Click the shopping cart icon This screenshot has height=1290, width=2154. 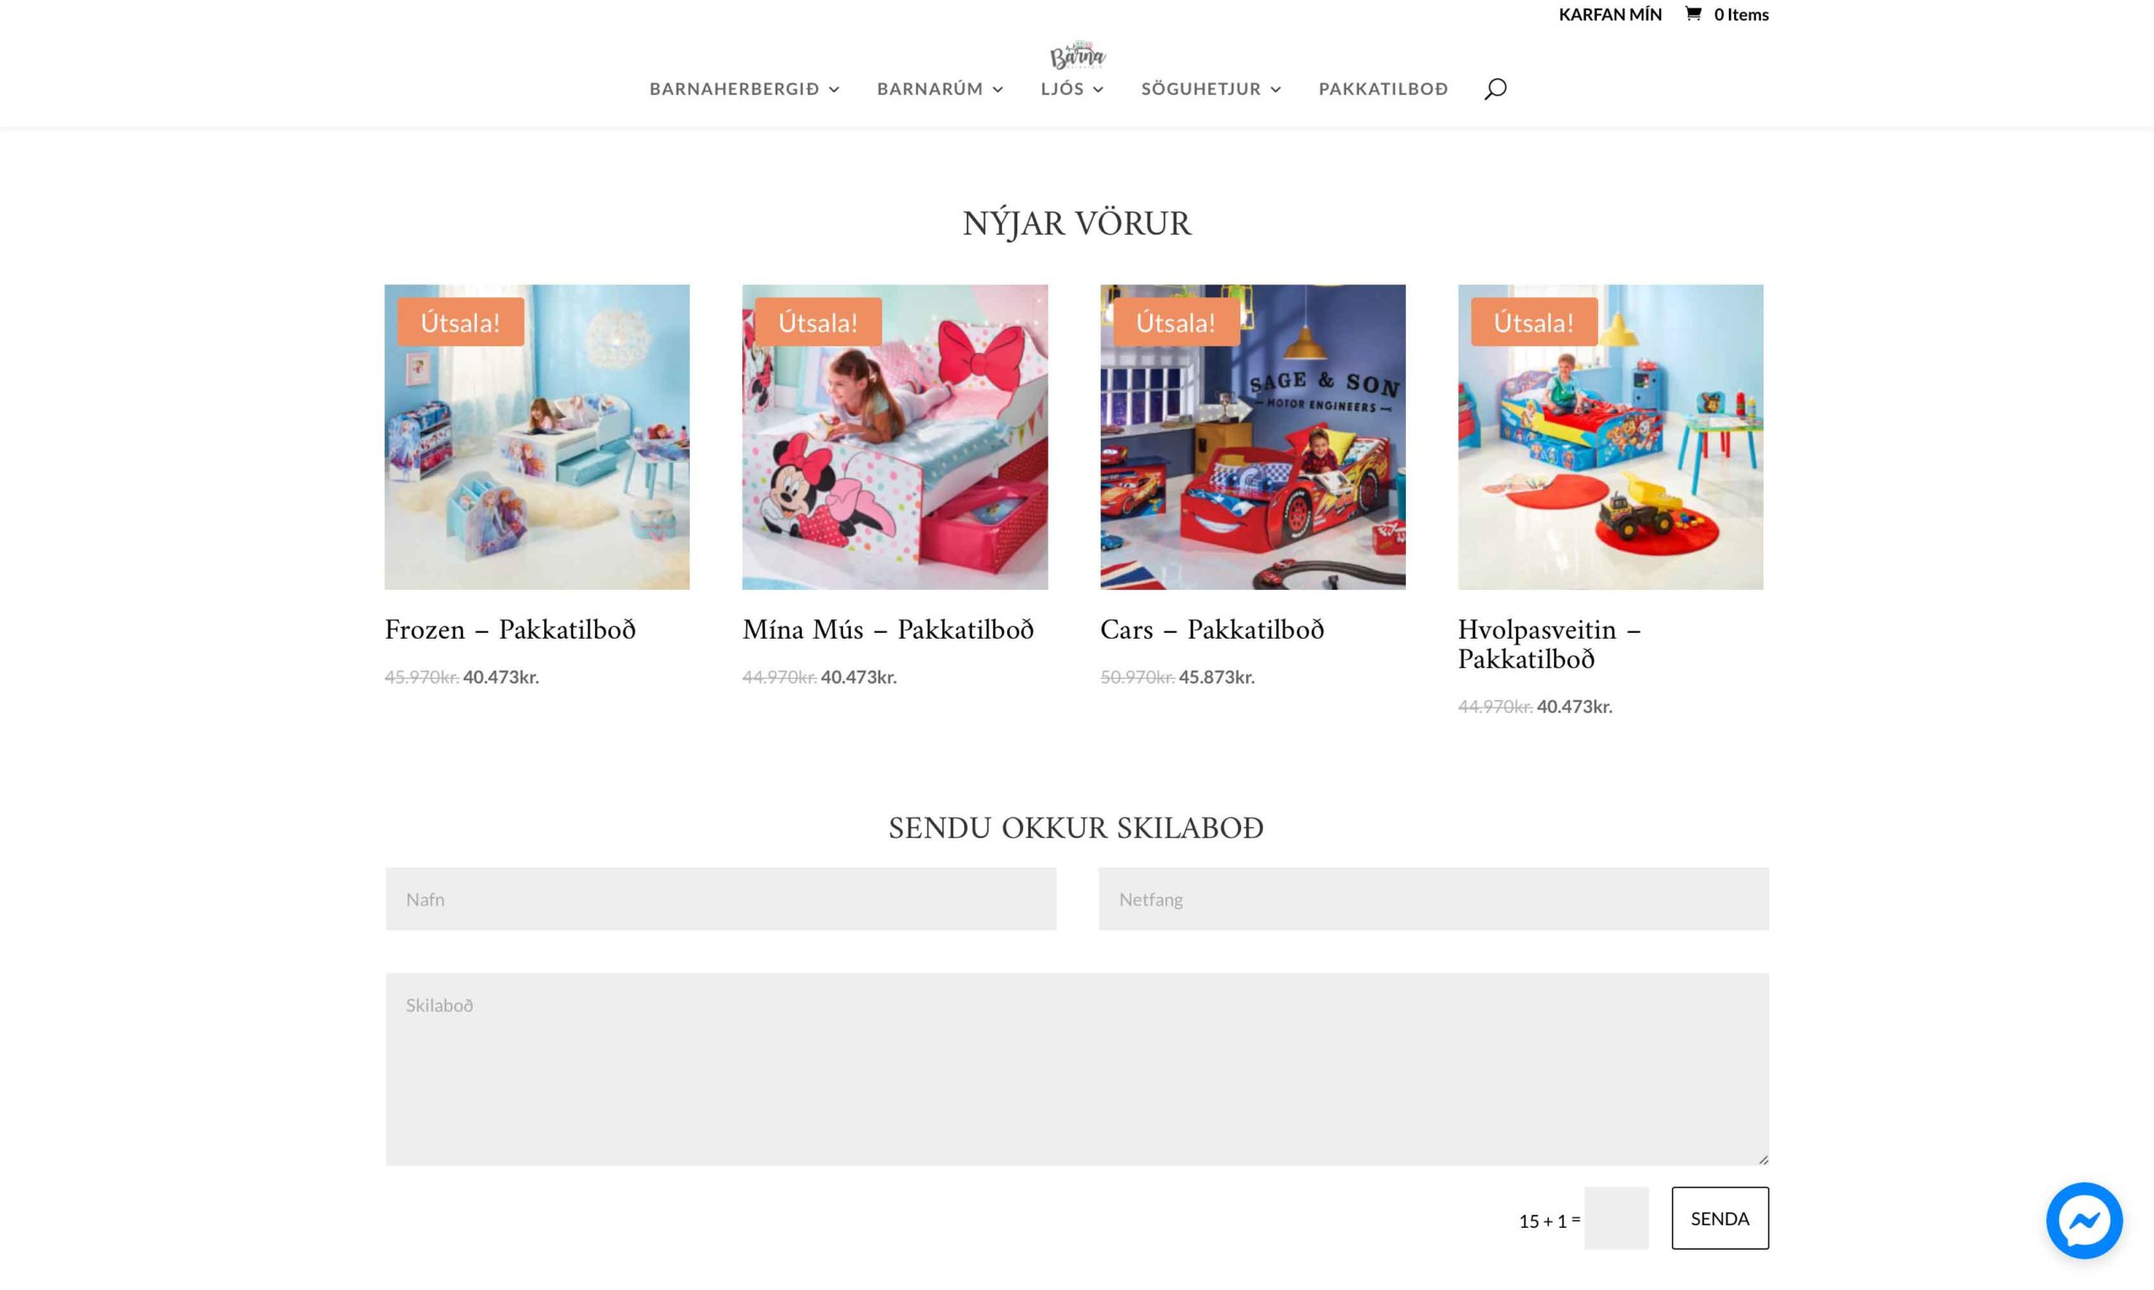(x=1693, y=14)
